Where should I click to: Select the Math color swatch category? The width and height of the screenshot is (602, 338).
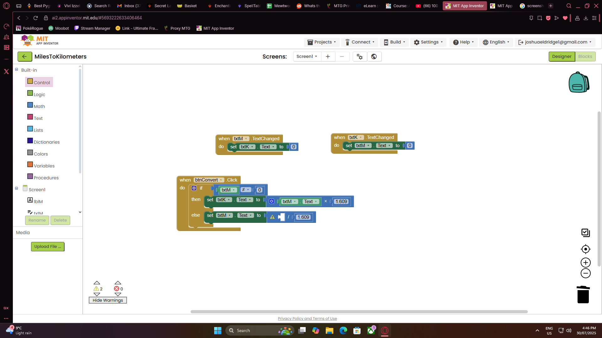click(30, 105)
